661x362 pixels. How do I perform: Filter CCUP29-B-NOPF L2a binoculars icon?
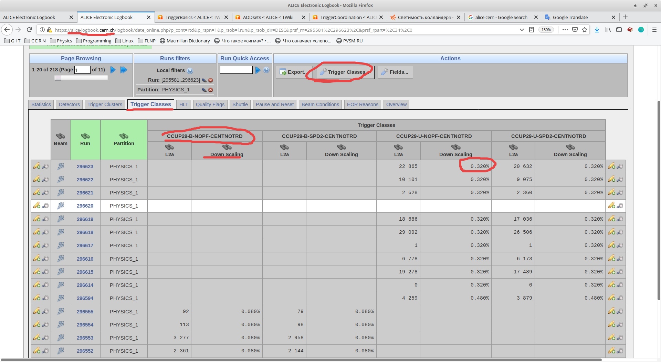click(x=169, y=147)
